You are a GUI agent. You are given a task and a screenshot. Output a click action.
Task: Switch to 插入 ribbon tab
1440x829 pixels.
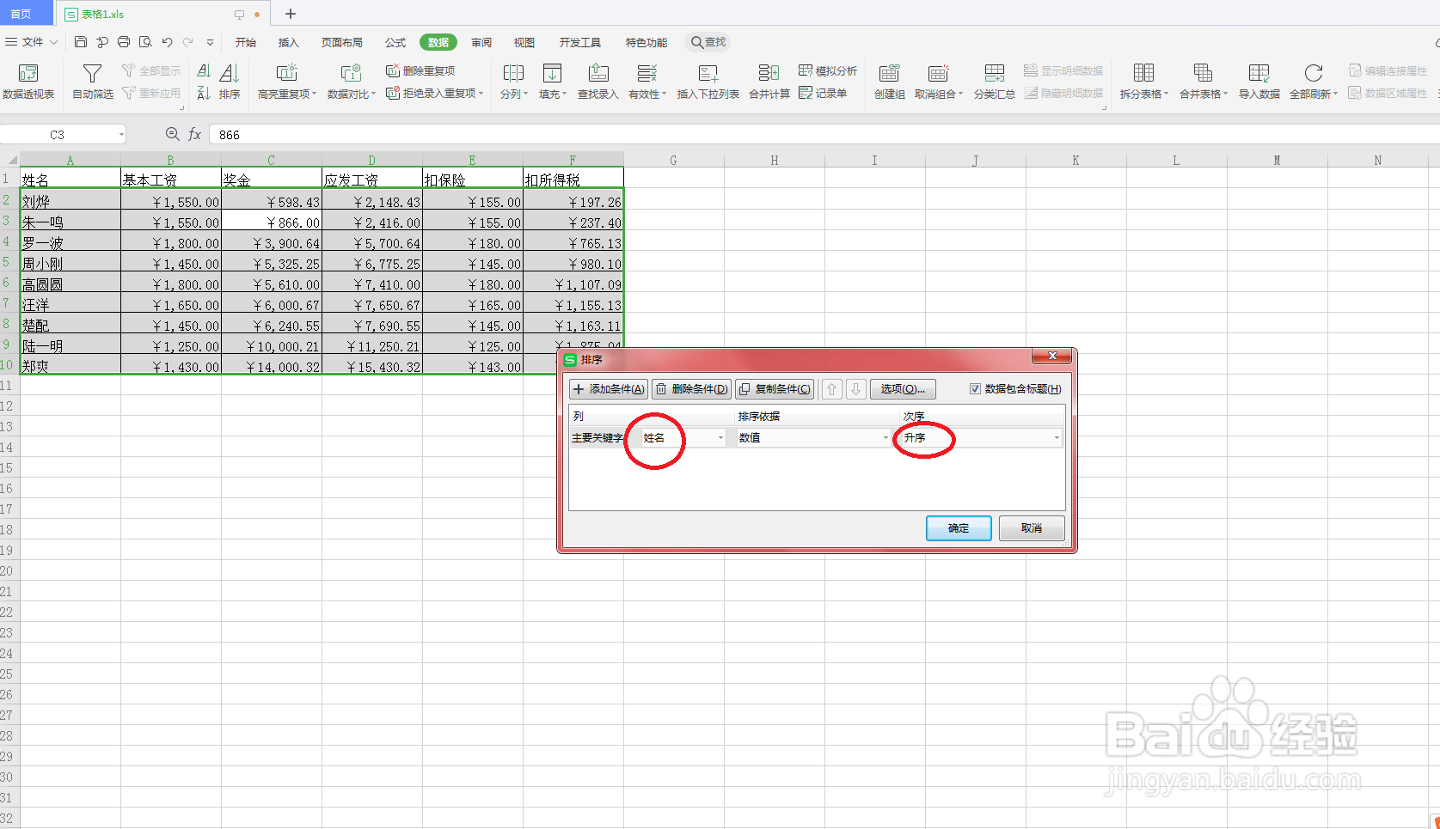point(289,42)
